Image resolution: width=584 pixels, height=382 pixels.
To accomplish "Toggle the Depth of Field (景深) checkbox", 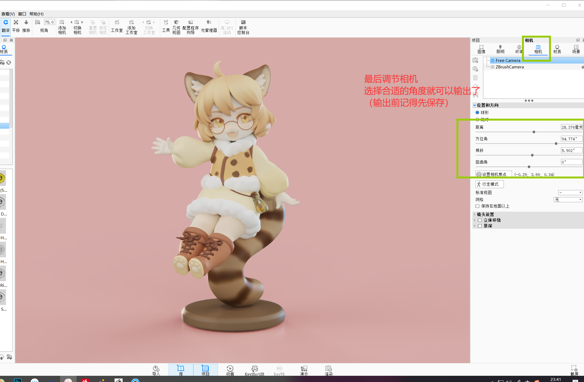I will click(x=480, y=226).
